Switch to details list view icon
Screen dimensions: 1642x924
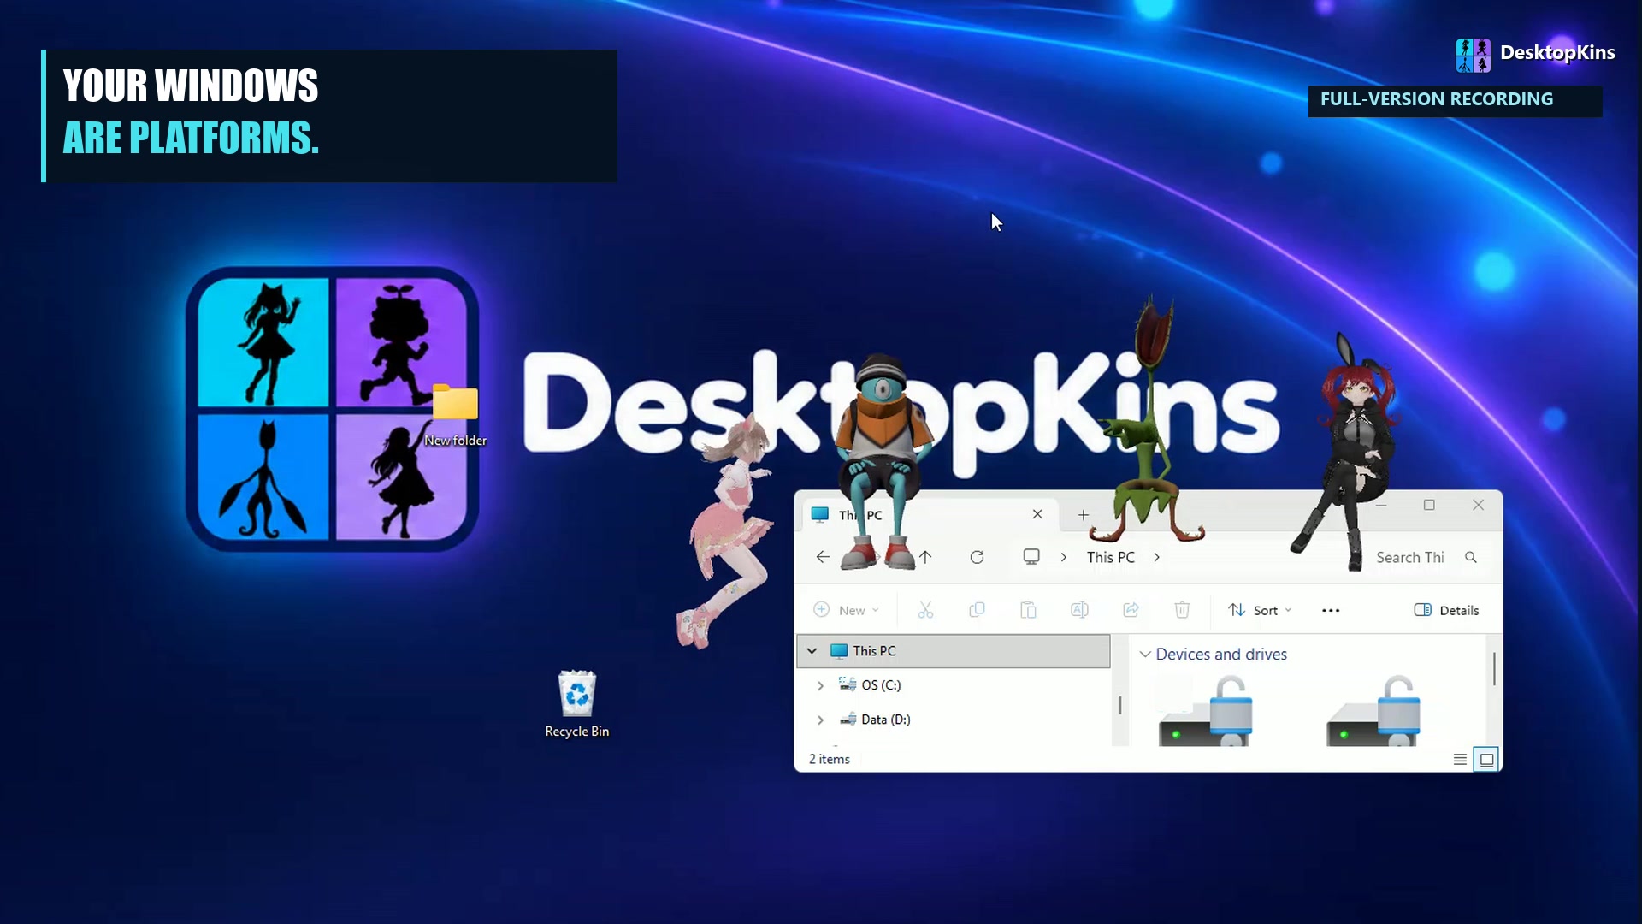(1460, 759)
